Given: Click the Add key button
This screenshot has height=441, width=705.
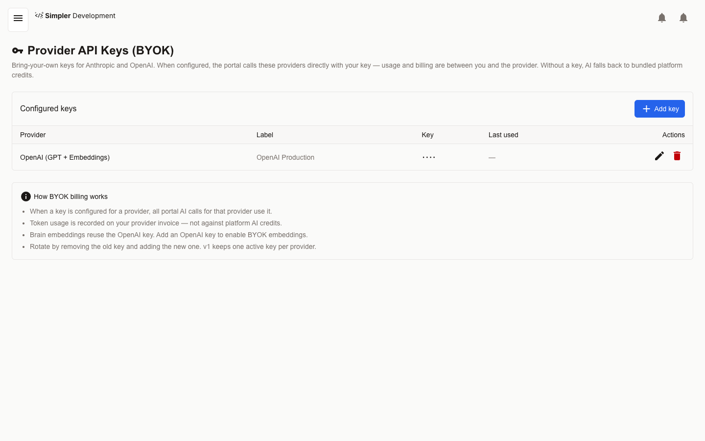Looking at the screenshot, I should pos(659,109).
